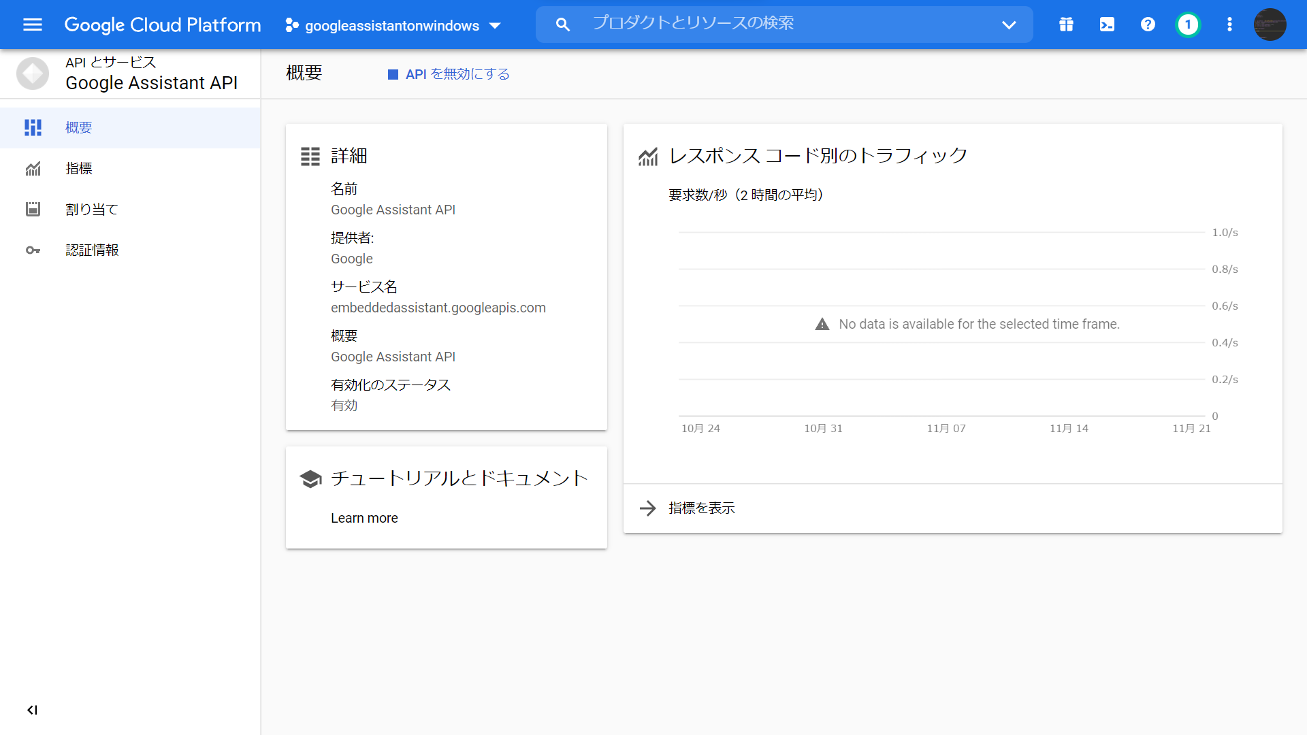1307x735 pixels.
Task: Open the help question mark icon
Action: (1148, 25)
